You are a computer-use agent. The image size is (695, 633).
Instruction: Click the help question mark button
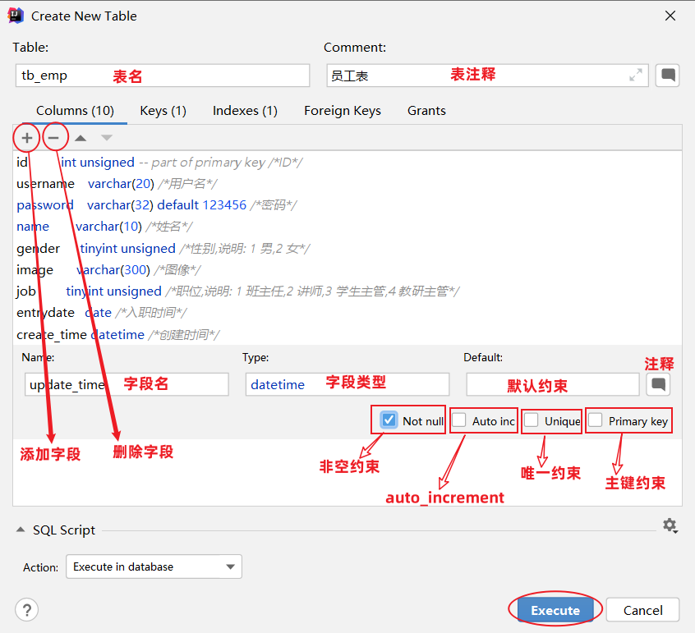[x=27, y=609]
